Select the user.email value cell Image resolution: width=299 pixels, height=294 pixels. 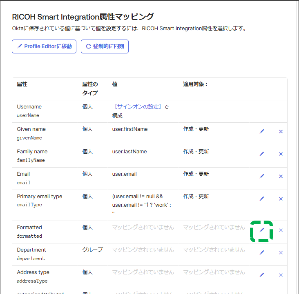click(124, 174)
